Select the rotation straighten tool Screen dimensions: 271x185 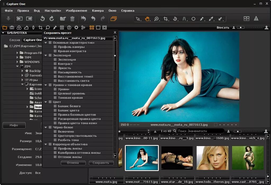[x=175, y=19]
